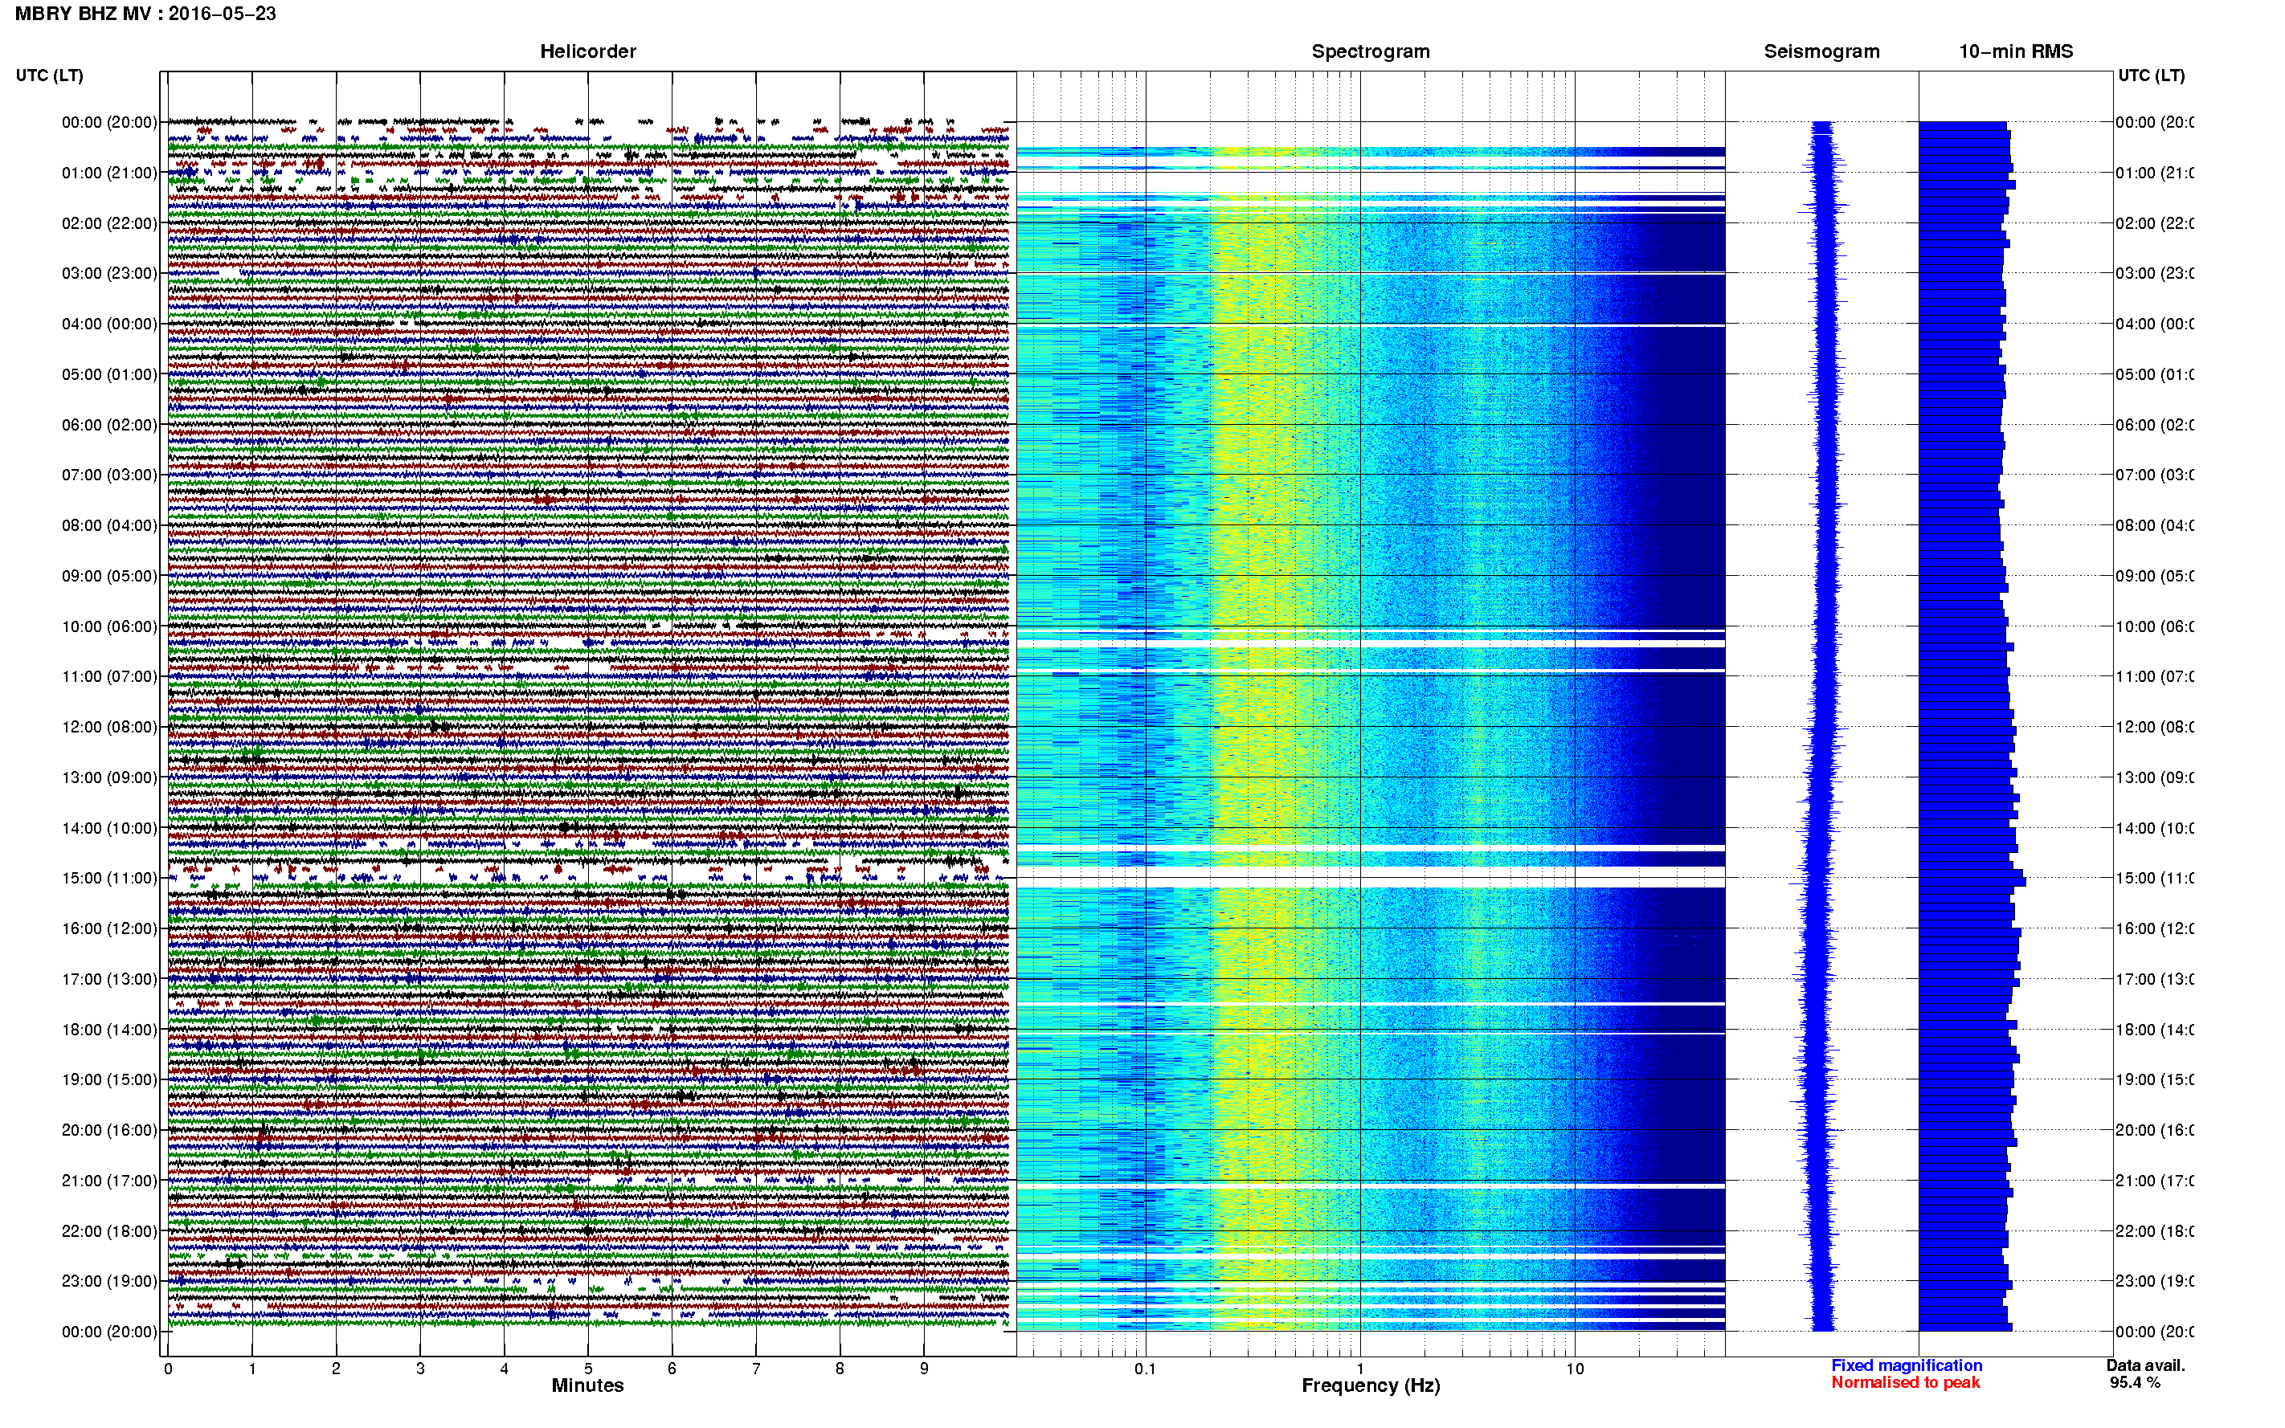Click Minutes axis tick label 6
This screenshot has height=1428, width=2285.
coord(672,1369)
